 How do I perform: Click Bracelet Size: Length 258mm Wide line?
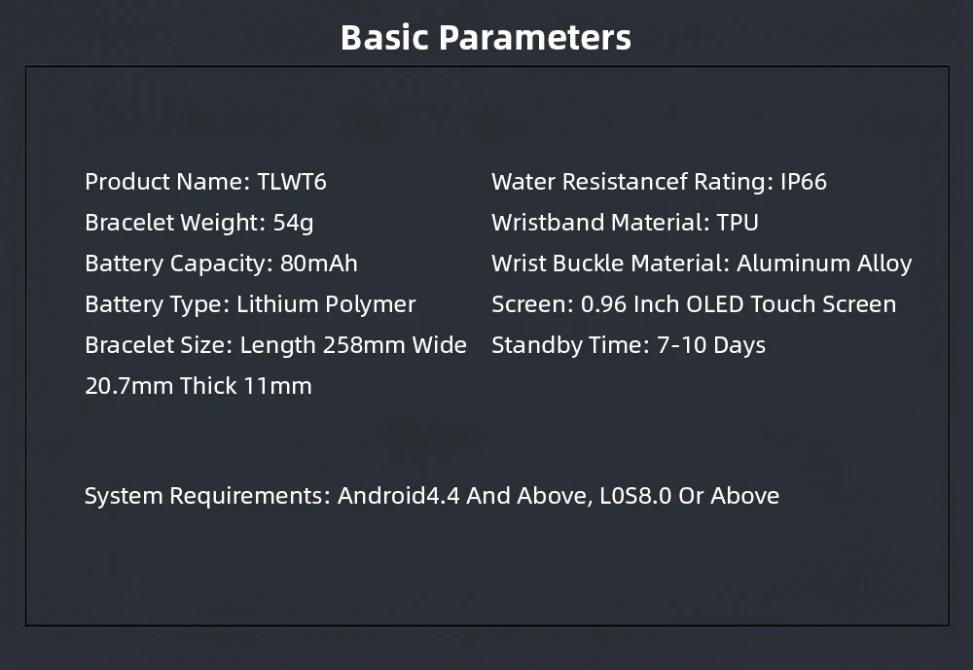click(275, 345)
